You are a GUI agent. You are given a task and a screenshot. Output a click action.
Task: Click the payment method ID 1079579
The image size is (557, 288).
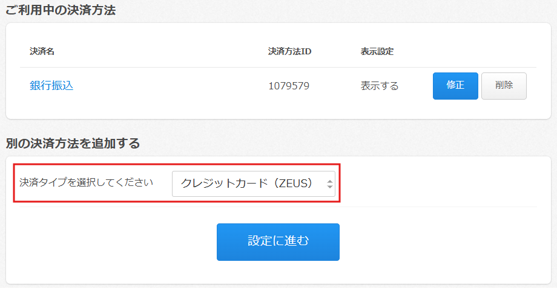[289, 86]
